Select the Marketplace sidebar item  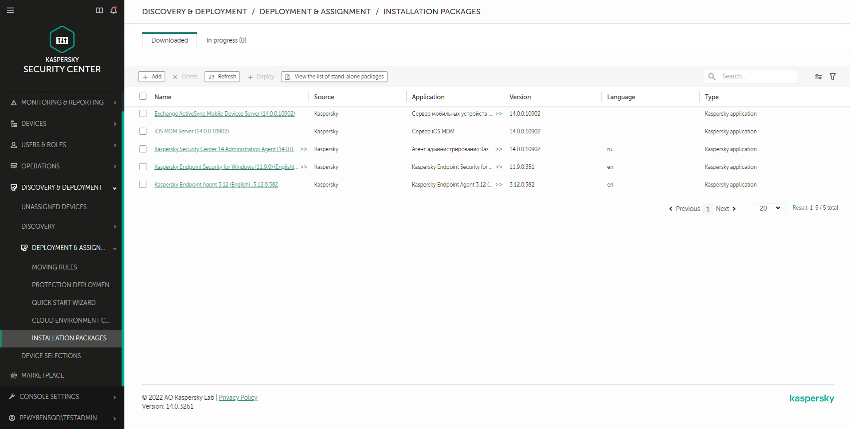tap(42, 375)
